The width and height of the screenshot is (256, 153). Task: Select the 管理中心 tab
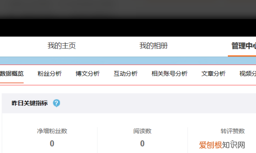click(244, 46)
